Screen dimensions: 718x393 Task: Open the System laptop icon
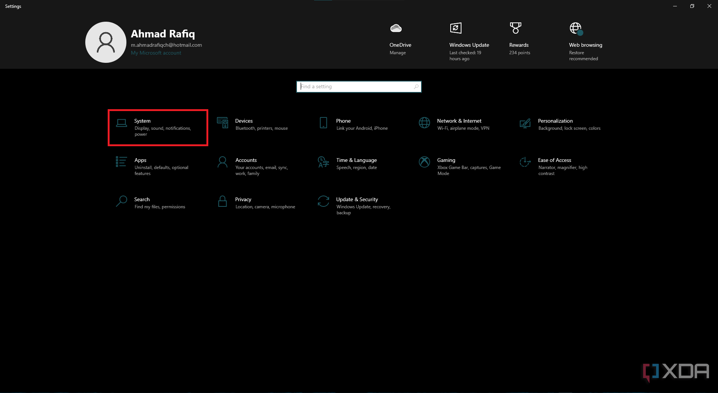pos(121,123)
